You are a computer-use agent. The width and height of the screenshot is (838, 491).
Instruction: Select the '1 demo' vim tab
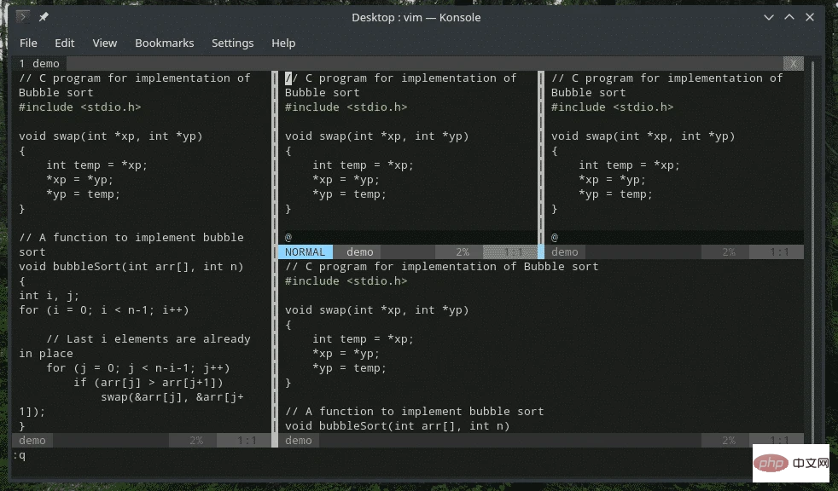39,63
